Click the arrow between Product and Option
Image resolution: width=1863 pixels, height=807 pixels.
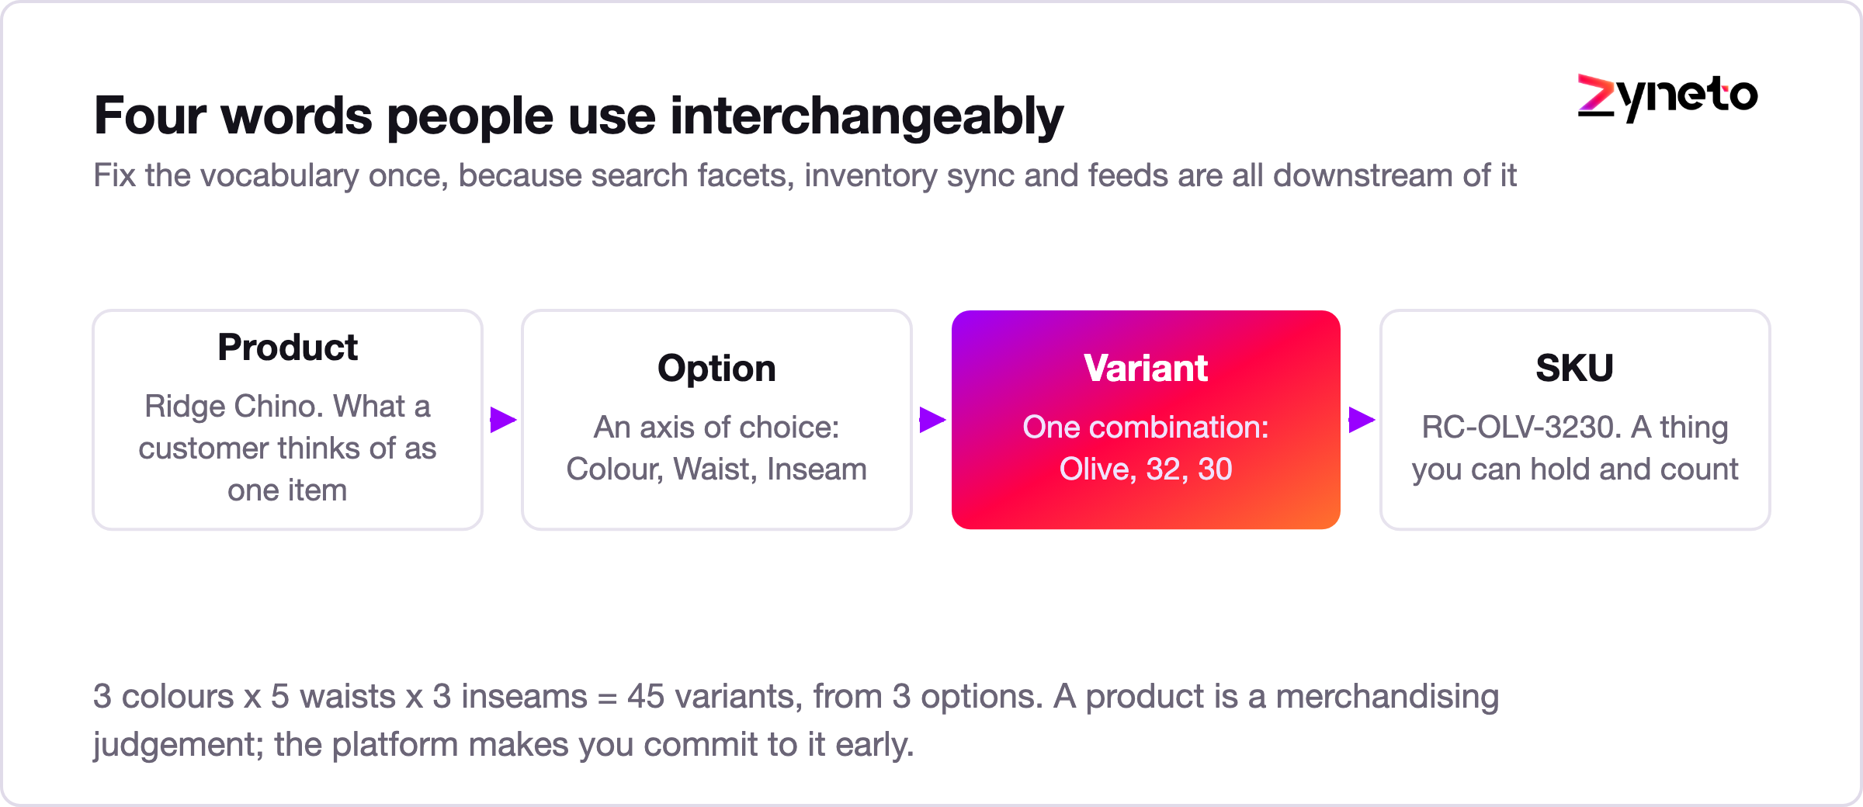click(x=503, y=420)
